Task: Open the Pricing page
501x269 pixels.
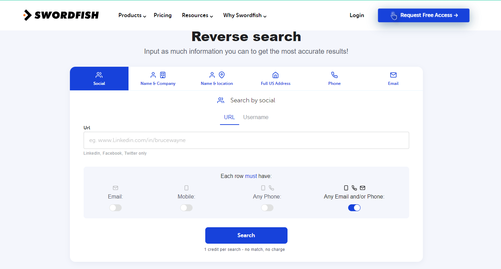Action: coord(163,15)
